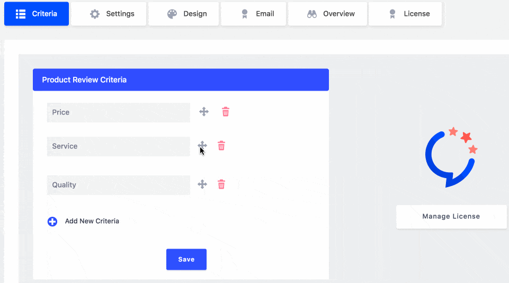Click the move handle for Quality criteria
This screenshot has height=283, width=509.
tap(202, 184)
